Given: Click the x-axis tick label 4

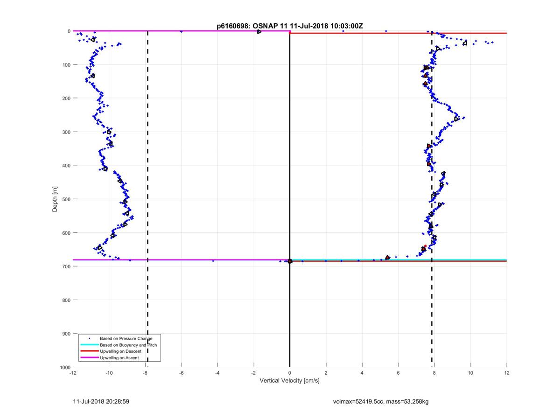Looking at the screenshot, I should pyautogui.click(x=362, y=373).
